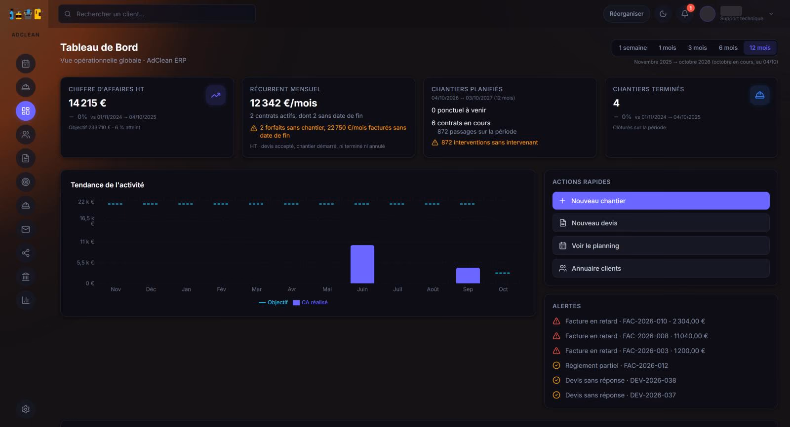This screenshot has width=790, height=427.
Task: Open the notifications bell
Action: coord(685,14)
